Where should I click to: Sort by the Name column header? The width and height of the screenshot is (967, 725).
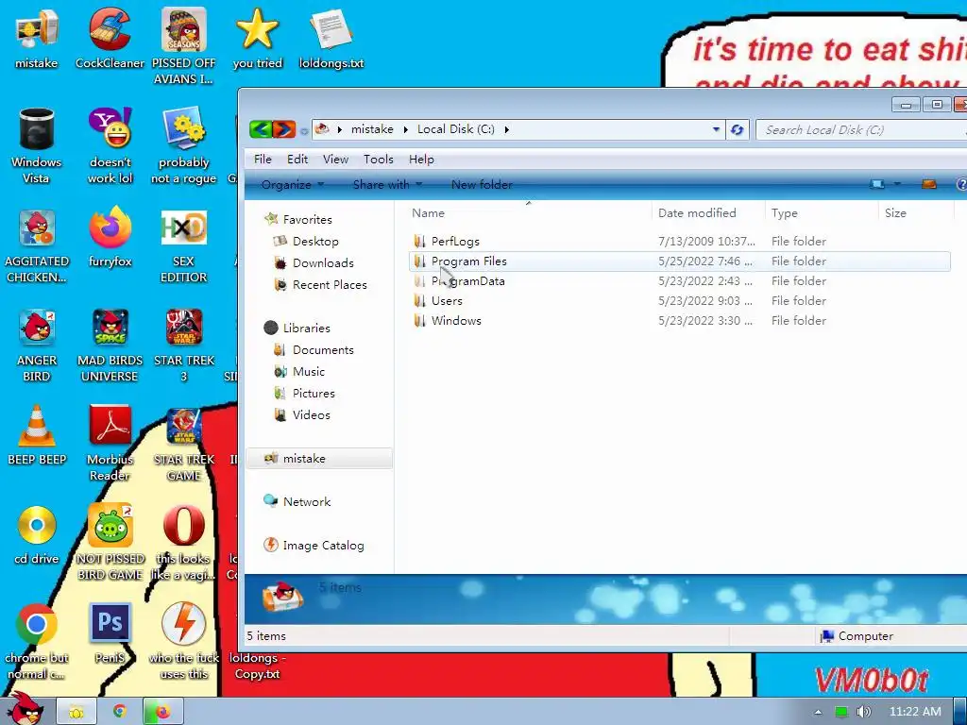pos(529,212)
